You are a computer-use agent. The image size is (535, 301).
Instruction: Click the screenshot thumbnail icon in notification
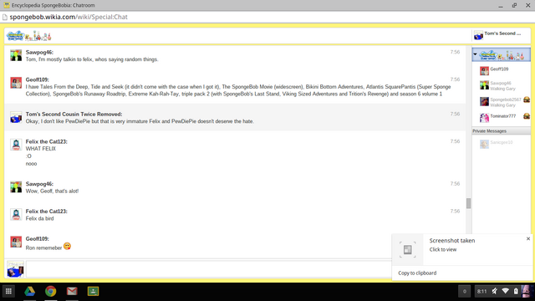point(407,249)
